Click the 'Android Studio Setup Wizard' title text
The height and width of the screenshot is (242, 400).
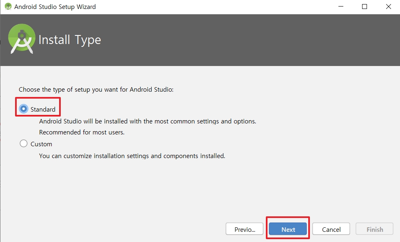click(x=55, y=7)
